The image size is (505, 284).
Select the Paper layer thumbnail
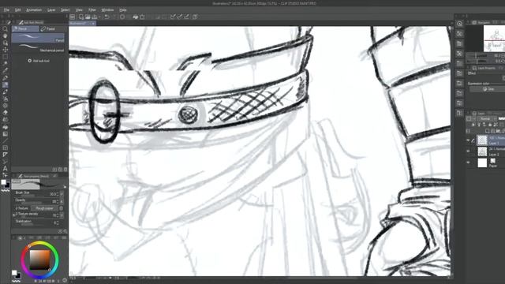point(482,163)
